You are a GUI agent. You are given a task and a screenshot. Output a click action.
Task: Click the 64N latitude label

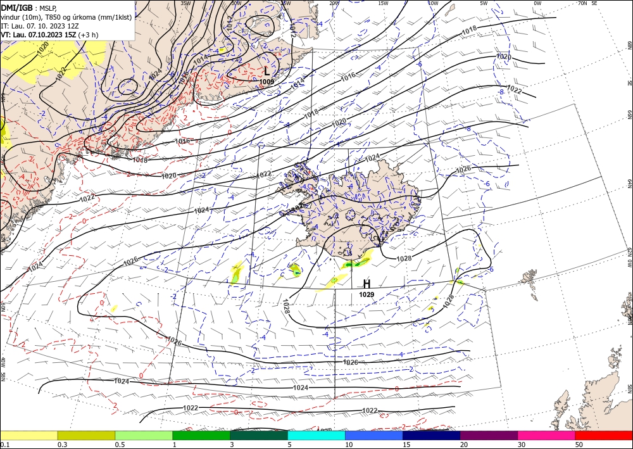(629, 183)
